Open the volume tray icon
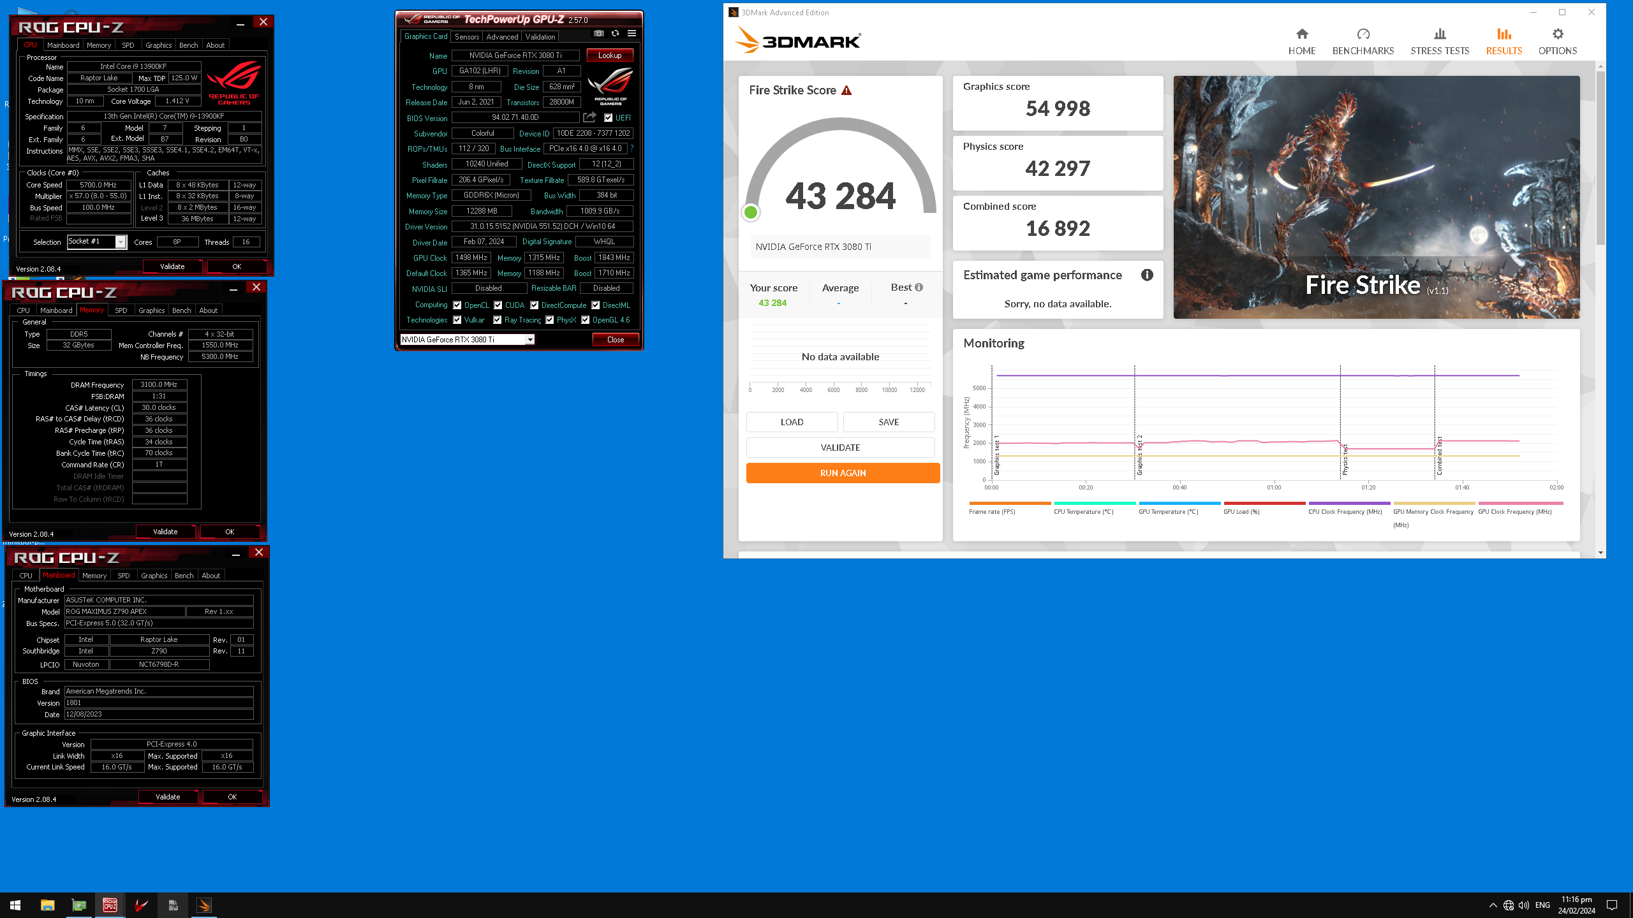 (x=1524, y=905)
